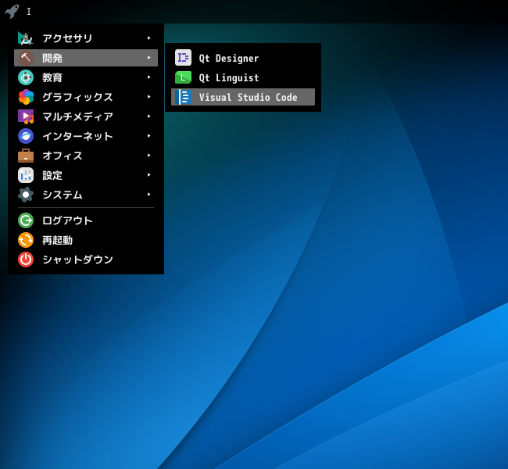Click the blue Visual Studio Code icon
This screenshot has width=508, height=469.
click(x=183, y=97)
